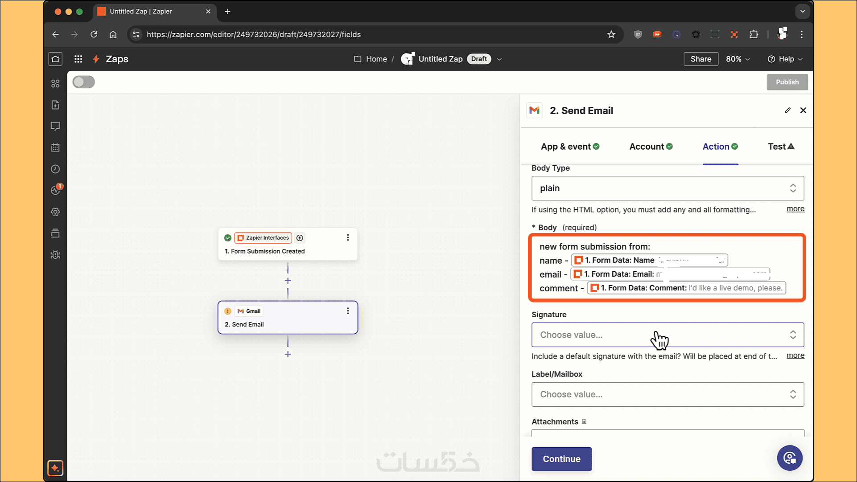This screenshot has width=857, height=482.
Task: Open three-dot menu on Gmail step
Action: click(348, 311)
